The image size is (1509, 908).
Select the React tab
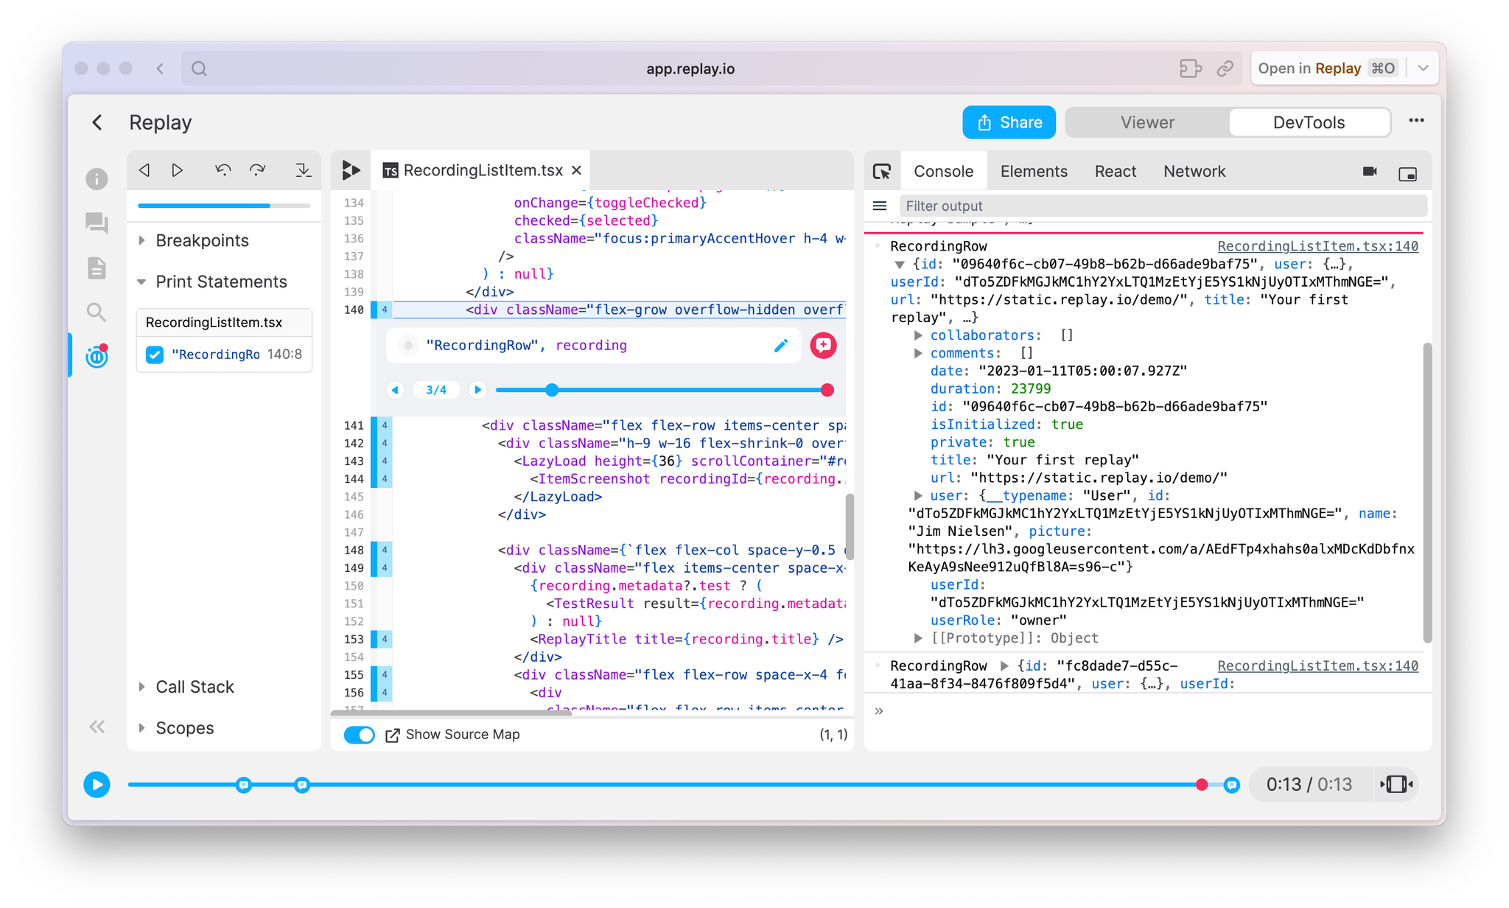[x=1115, y=171]
